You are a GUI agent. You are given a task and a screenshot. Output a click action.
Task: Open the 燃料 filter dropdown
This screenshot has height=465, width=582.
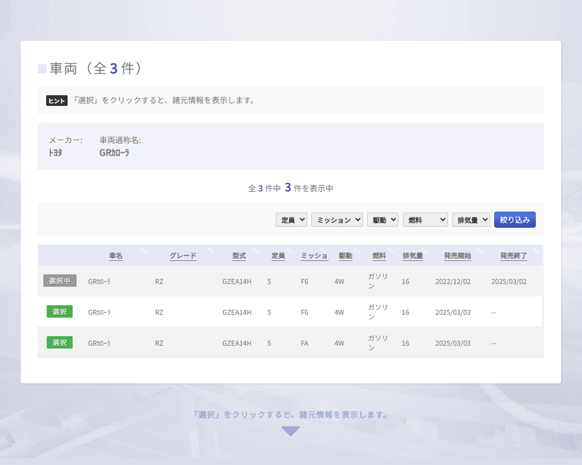(x=425, y=220)
